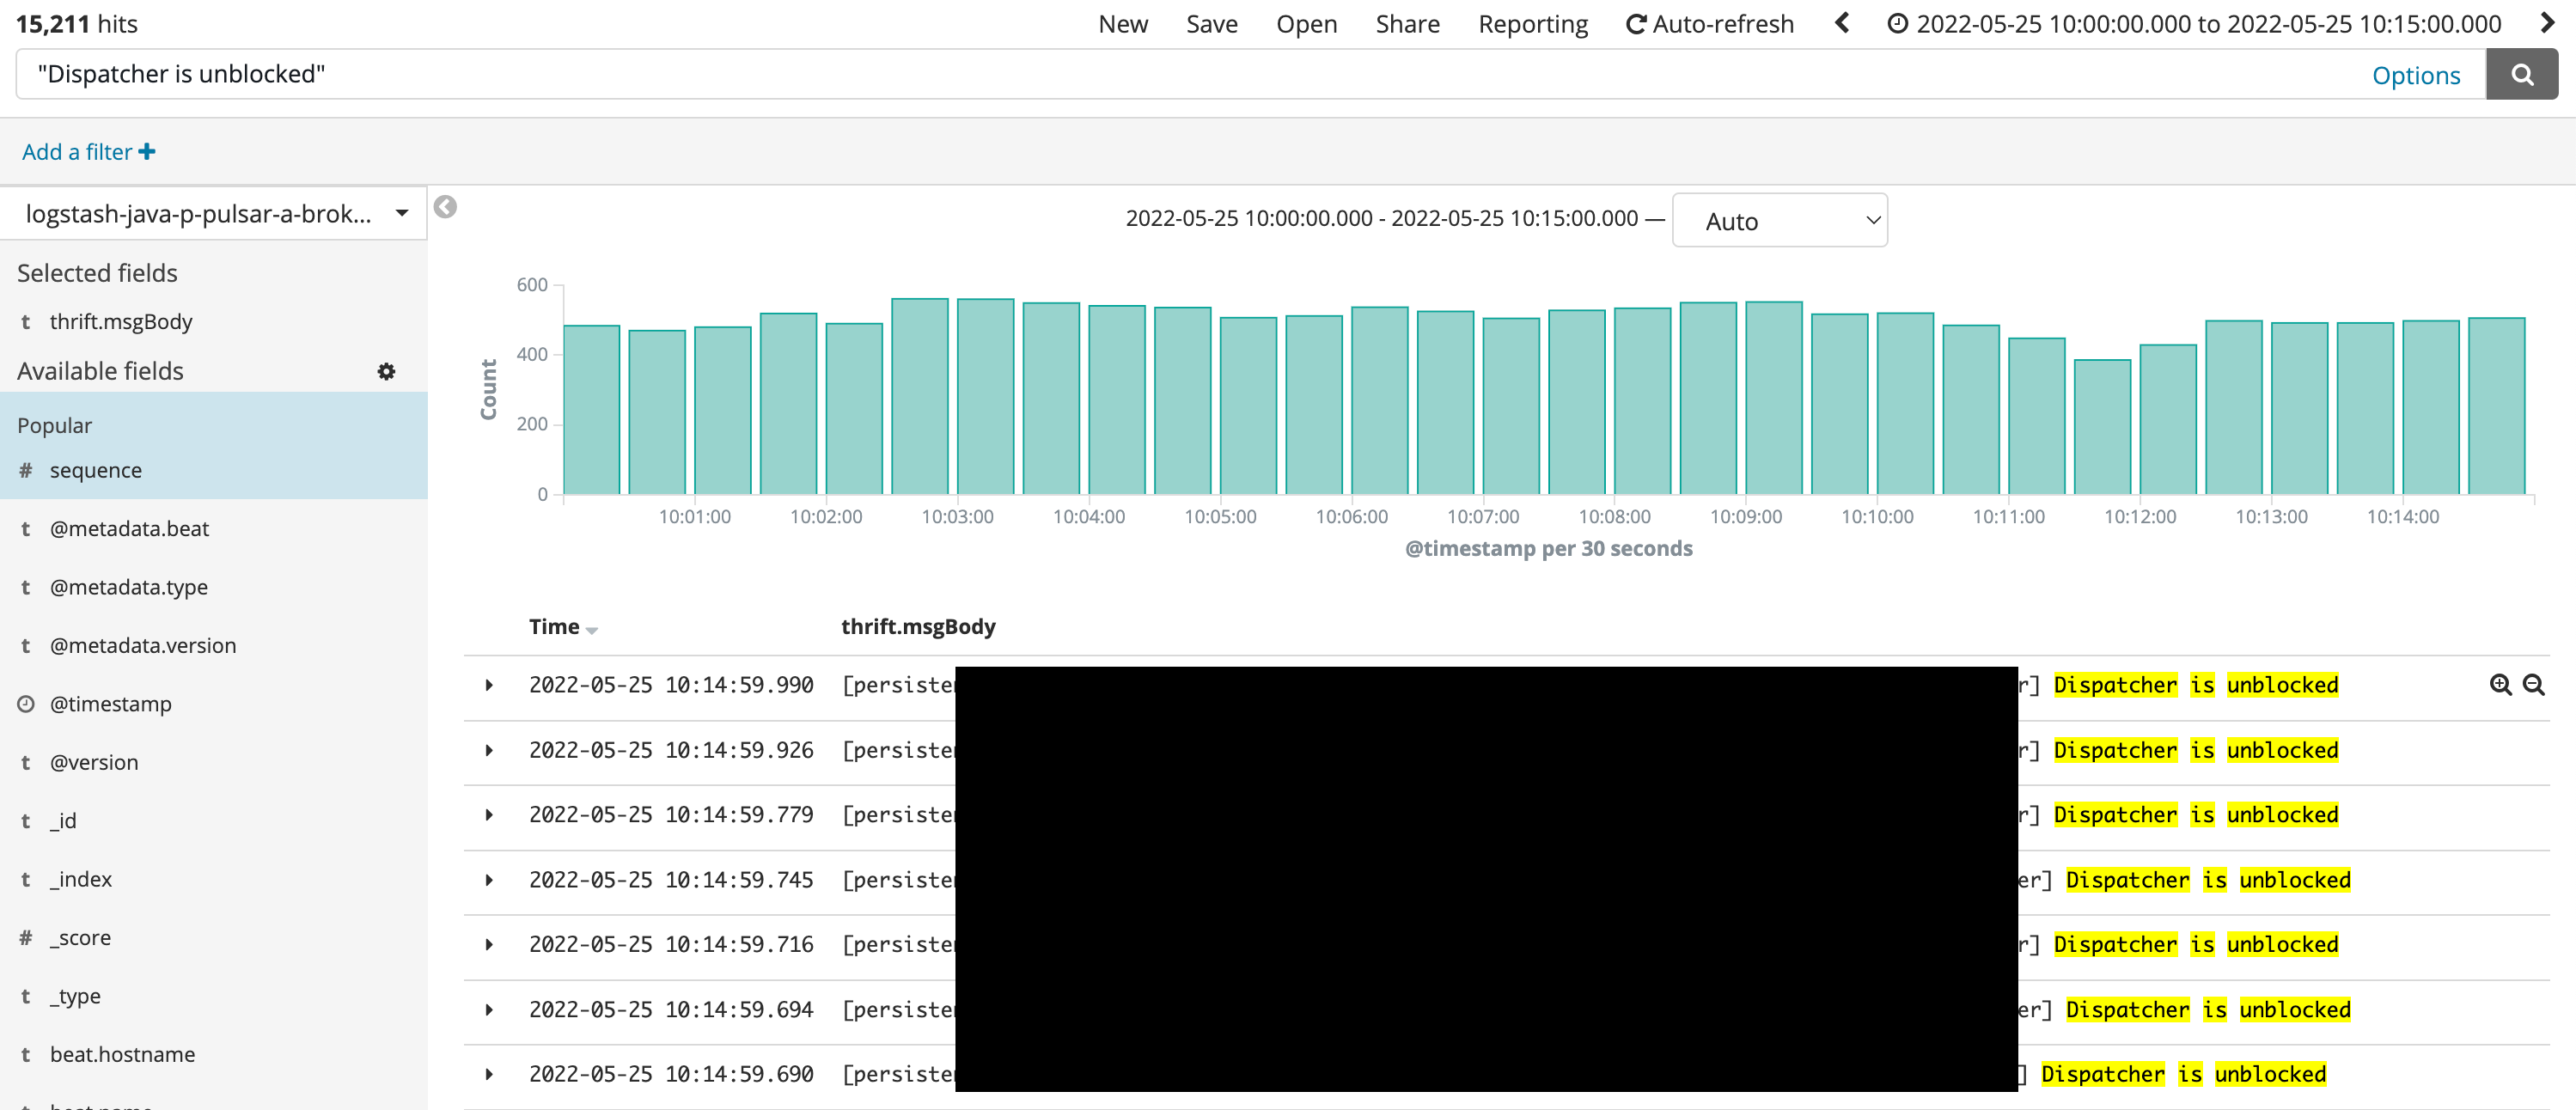Viewport: 2576px width, 1110px height.
Task: Click the available fields gear settings icon
Action: (x=386, y=372)
